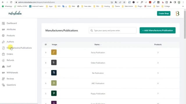This screenshot has height=104, width=186.
Task: Click the ID column header
Action: [x=46, y=44]
